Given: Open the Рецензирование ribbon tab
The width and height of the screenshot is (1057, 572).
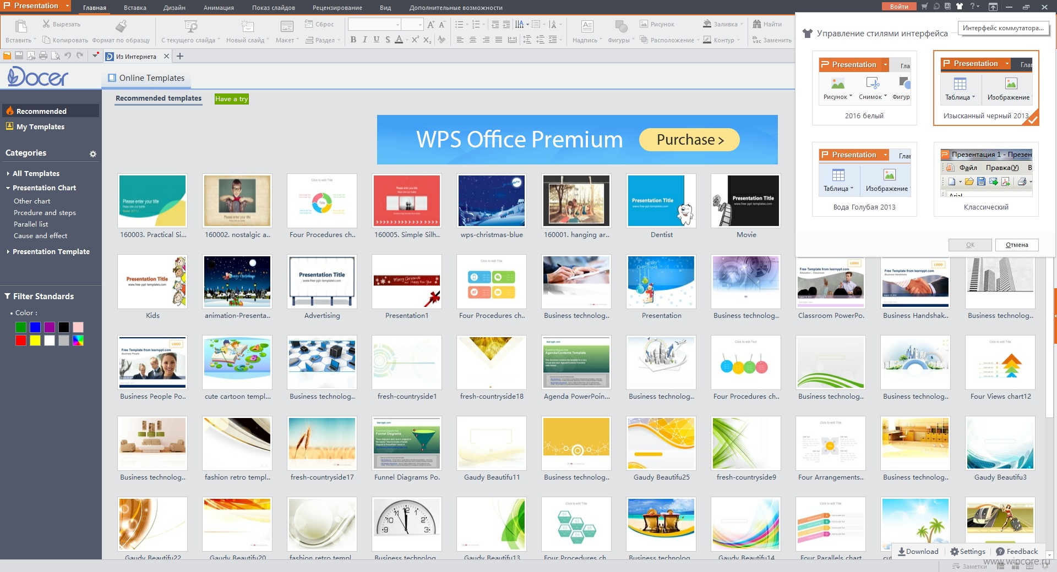Looking at the screenshot, I should [x=337, y=8].
